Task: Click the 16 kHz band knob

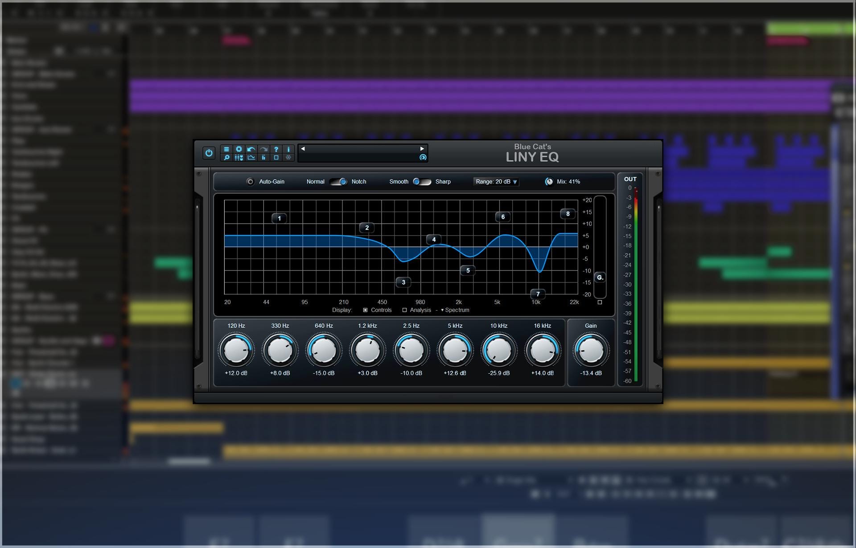Action: pos(543,350)
